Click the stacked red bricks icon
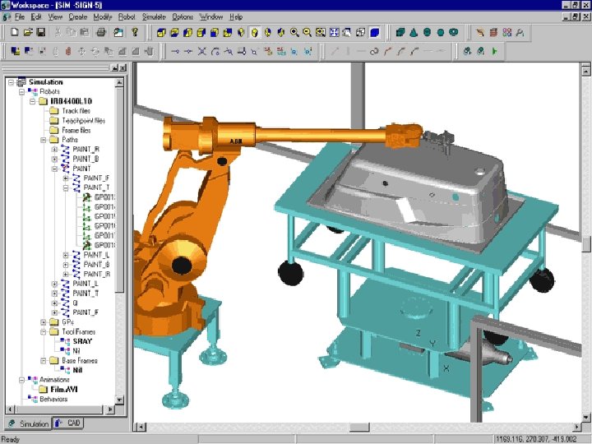Screen dimensions: 592x444 pos(493,33)
